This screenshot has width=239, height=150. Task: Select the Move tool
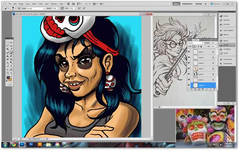pyautogui.click(x=11, y=42)
